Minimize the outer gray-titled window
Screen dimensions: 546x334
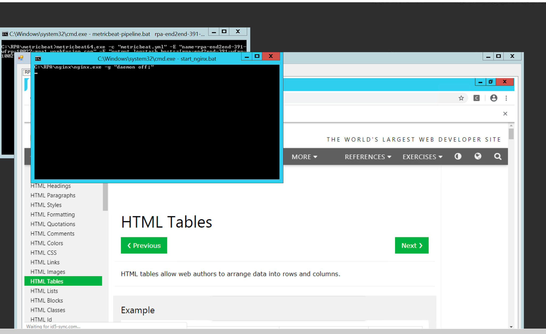pyautogui.click(x=488, y=56)
